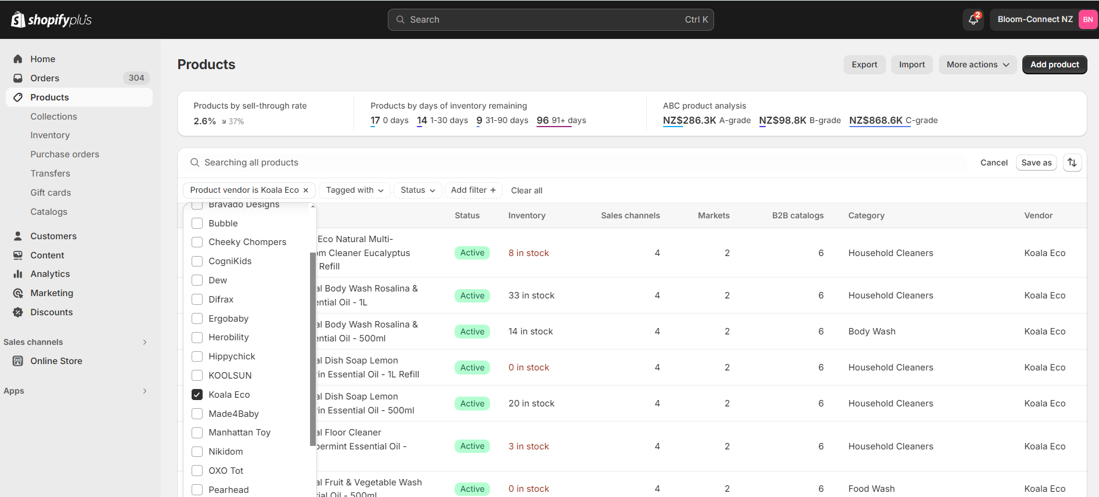Open Gift cards section
This screenshot has height=497, width=1099.
[51, 193]
